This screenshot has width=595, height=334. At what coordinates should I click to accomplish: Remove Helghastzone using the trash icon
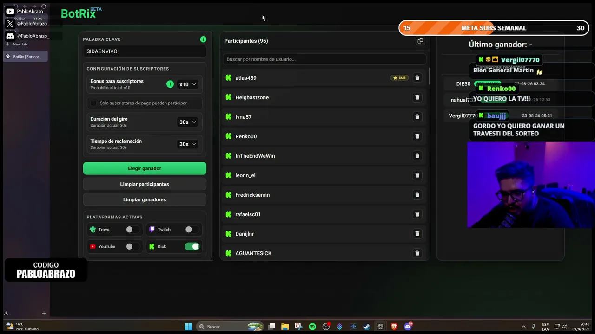417,97
